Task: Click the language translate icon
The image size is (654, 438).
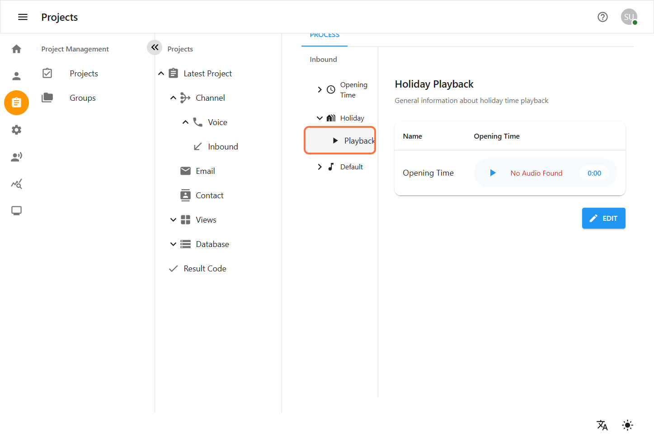Action: click(x=602, y=425)
